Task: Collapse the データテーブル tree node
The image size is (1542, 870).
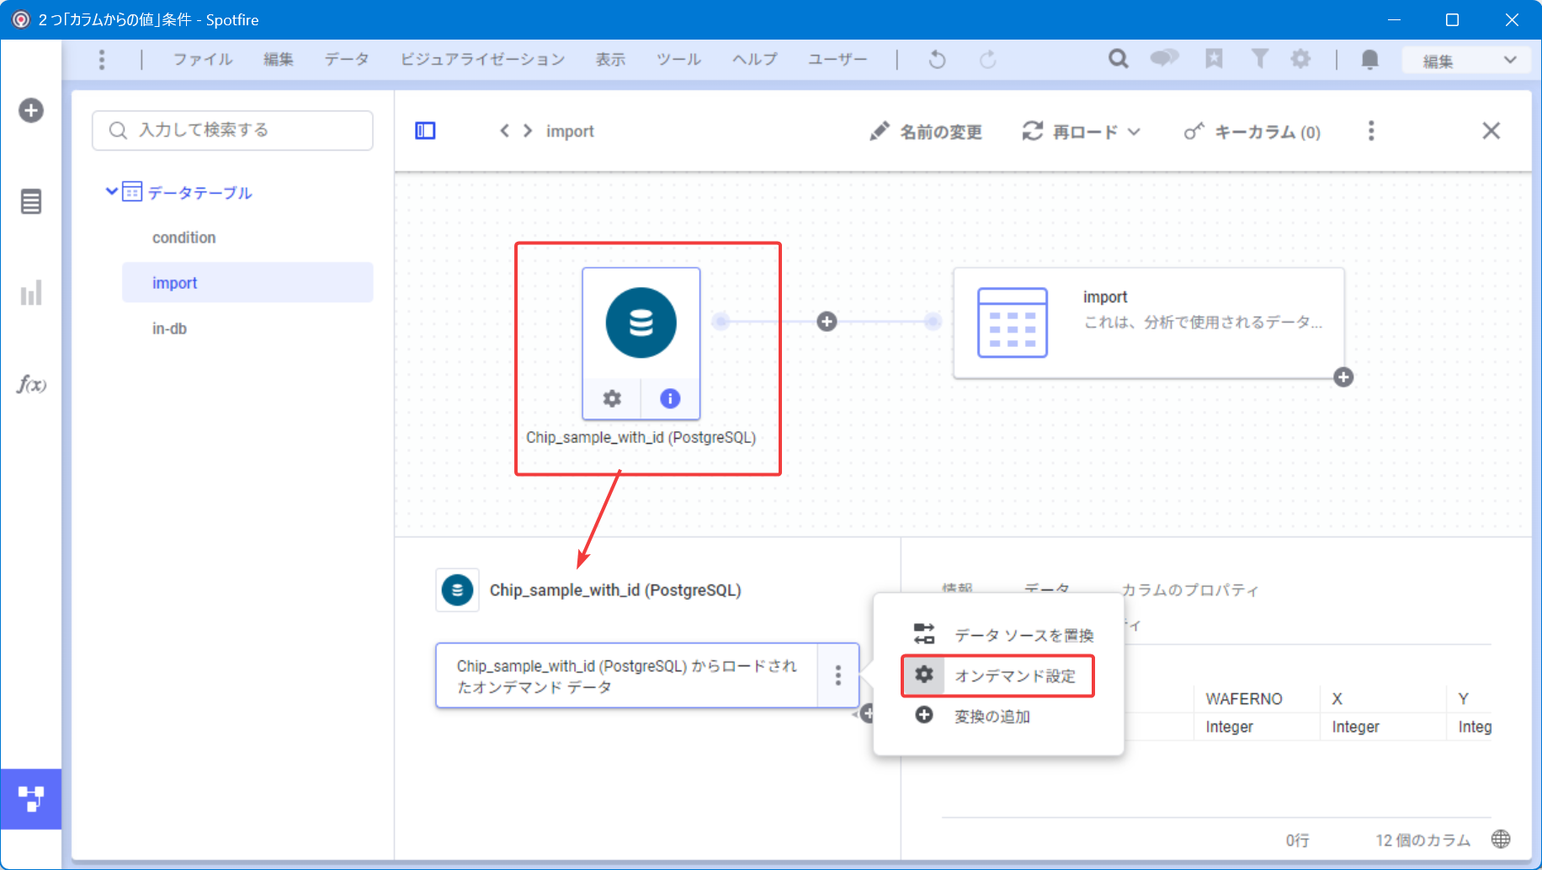Action: [x=111, y=191]
